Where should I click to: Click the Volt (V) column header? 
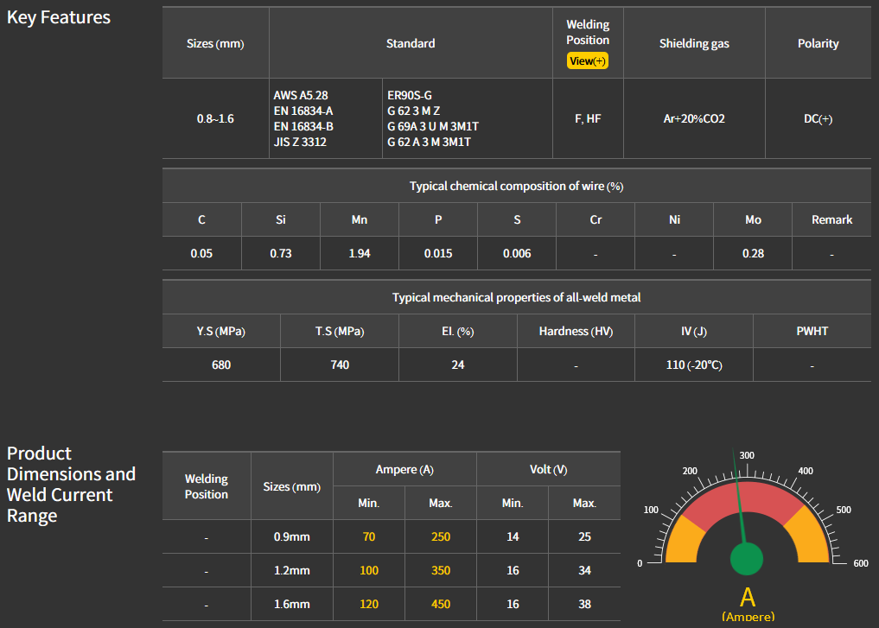(548, 469)
